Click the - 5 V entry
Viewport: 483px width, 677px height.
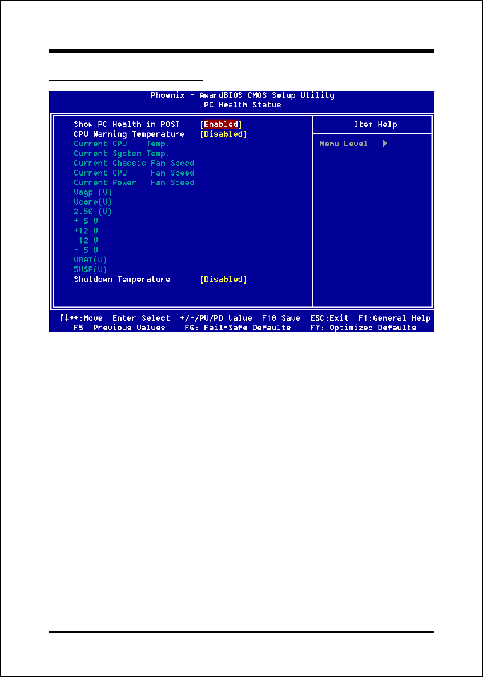(86, 250)
